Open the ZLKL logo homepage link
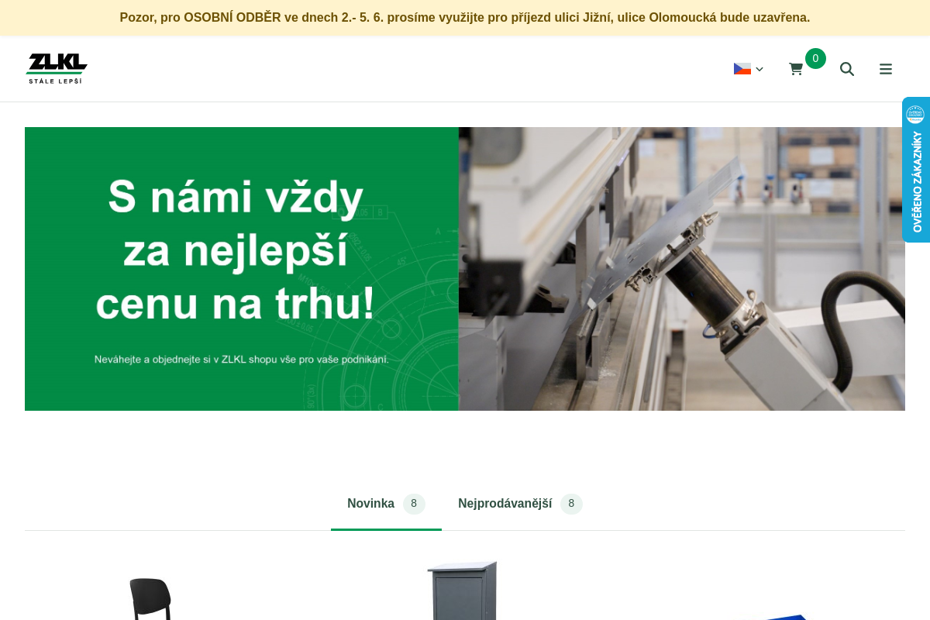Screen dimensions: 930x620 coord(57,68)
